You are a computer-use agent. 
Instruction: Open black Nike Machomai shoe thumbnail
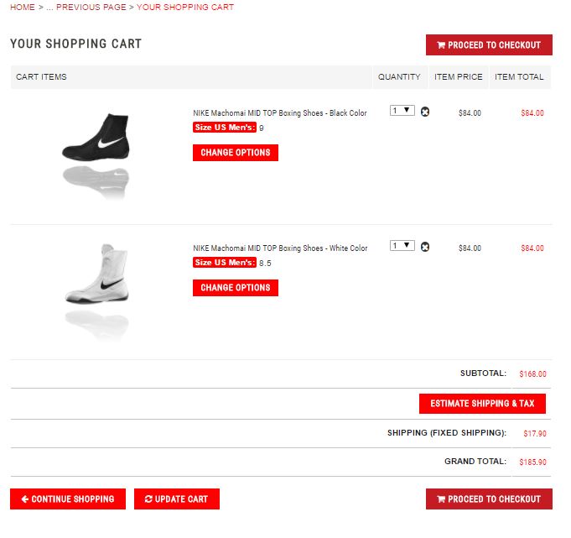coord(97,138)
